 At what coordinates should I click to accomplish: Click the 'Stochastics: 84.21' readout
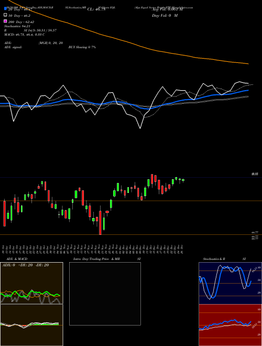click(17, 26)
